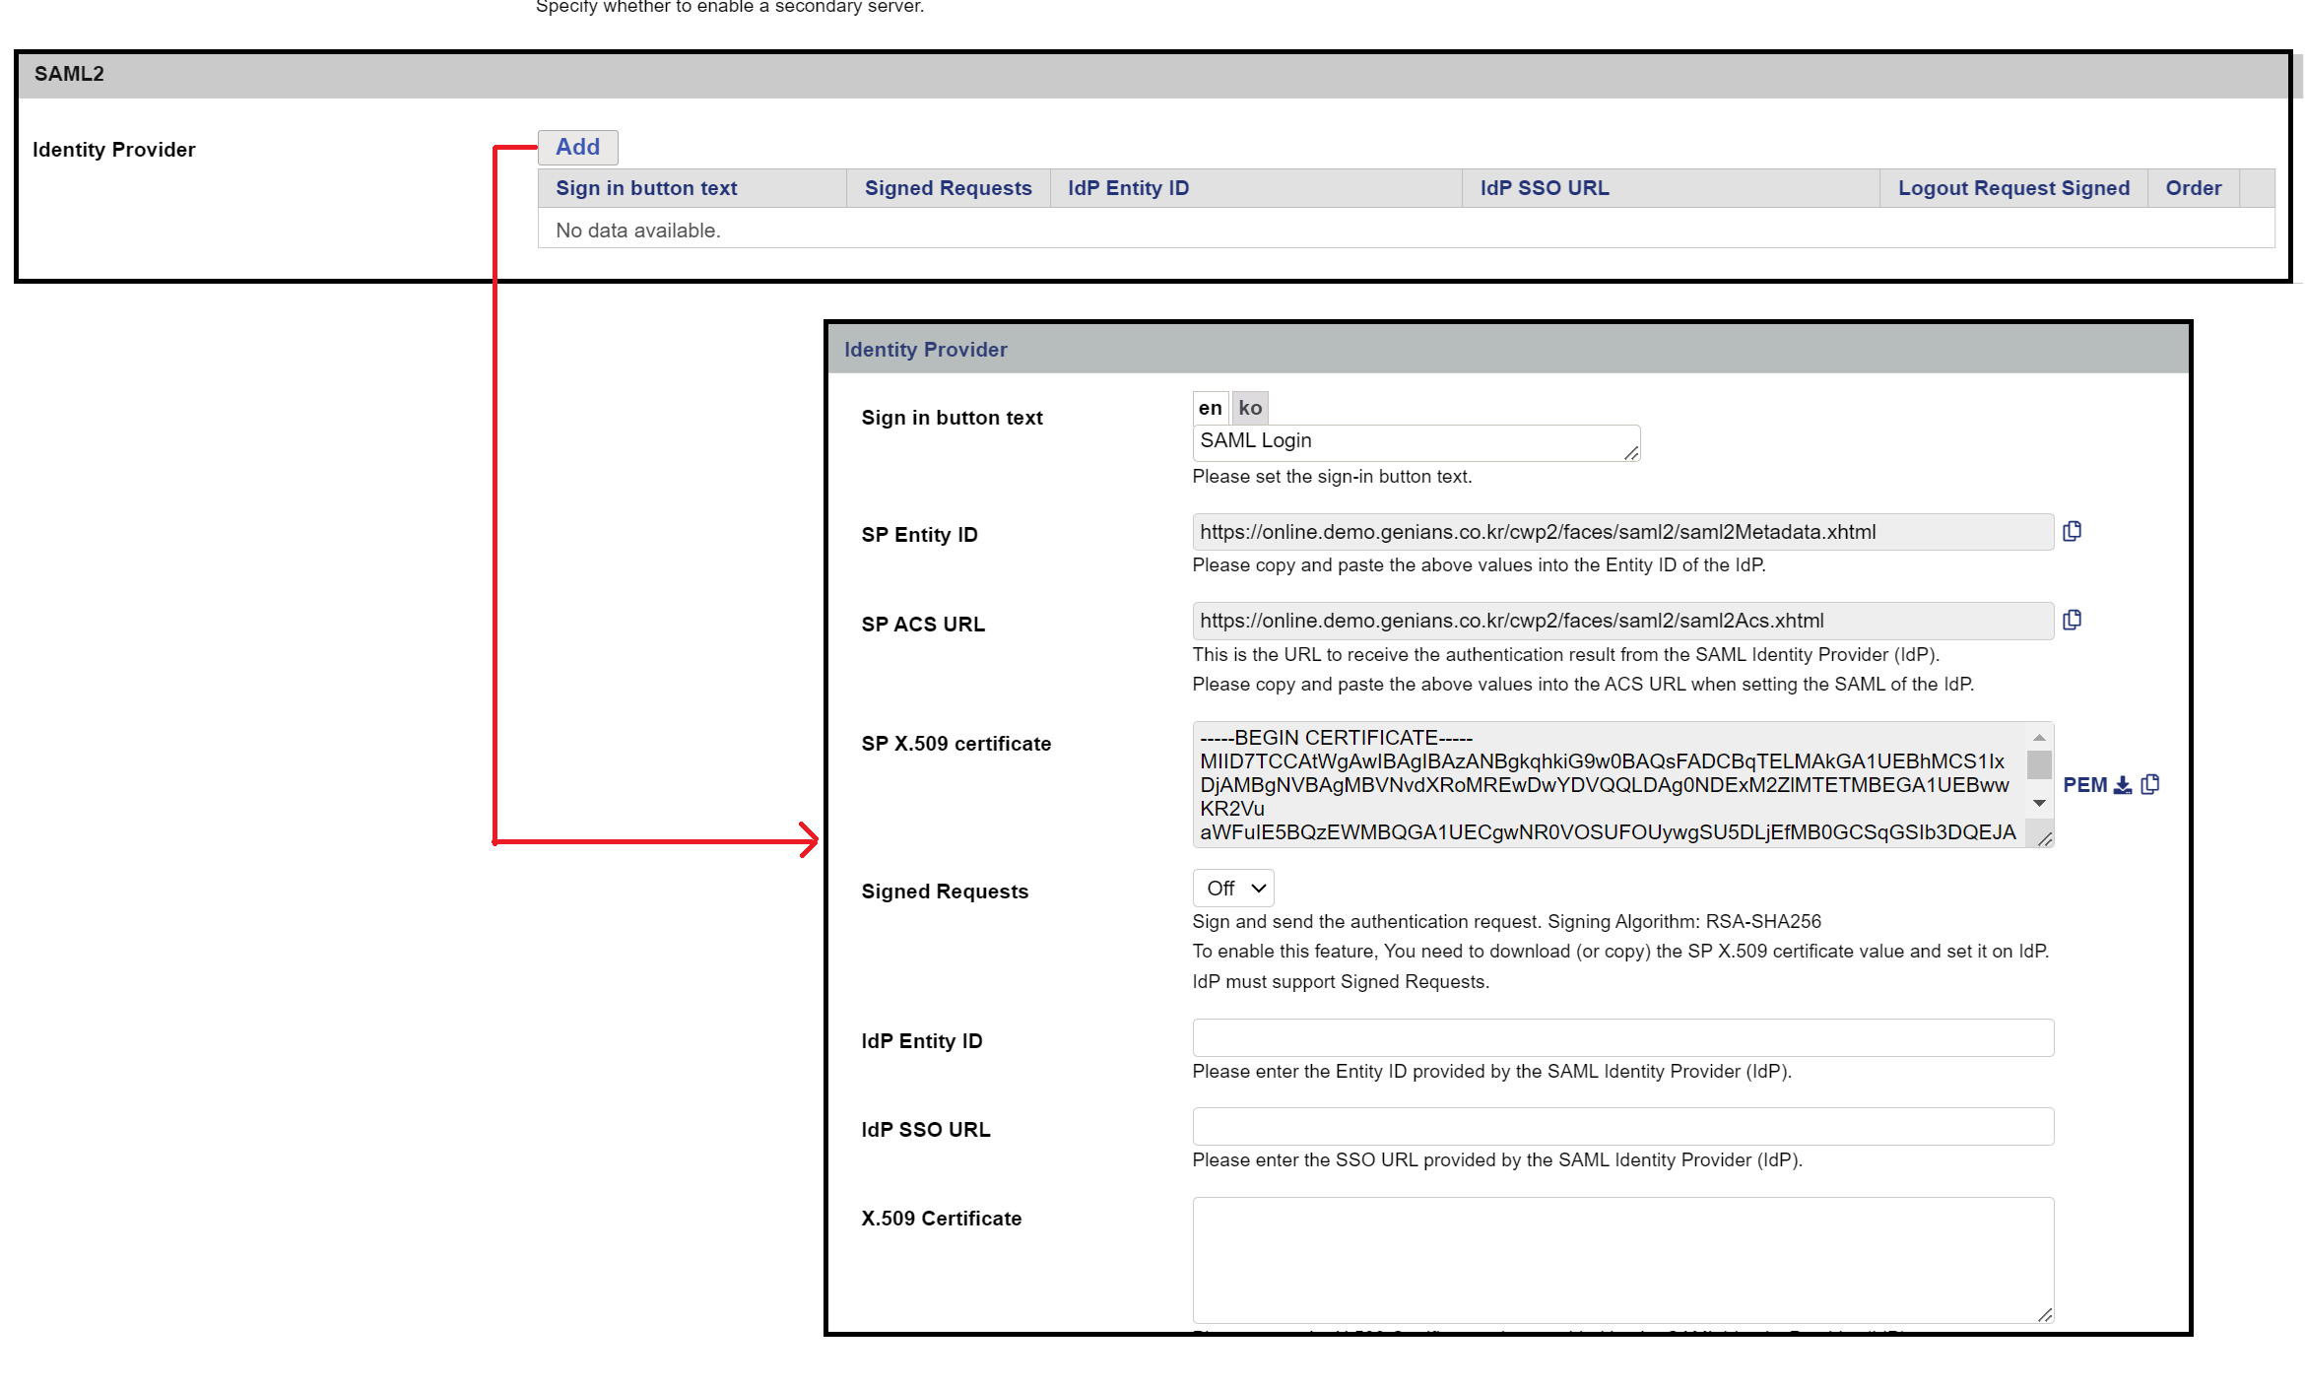Image resolution: width=2305 pixels, height=1387 pixels.
Task: Sort by Order column header
Action: [x=2193, y=188]
